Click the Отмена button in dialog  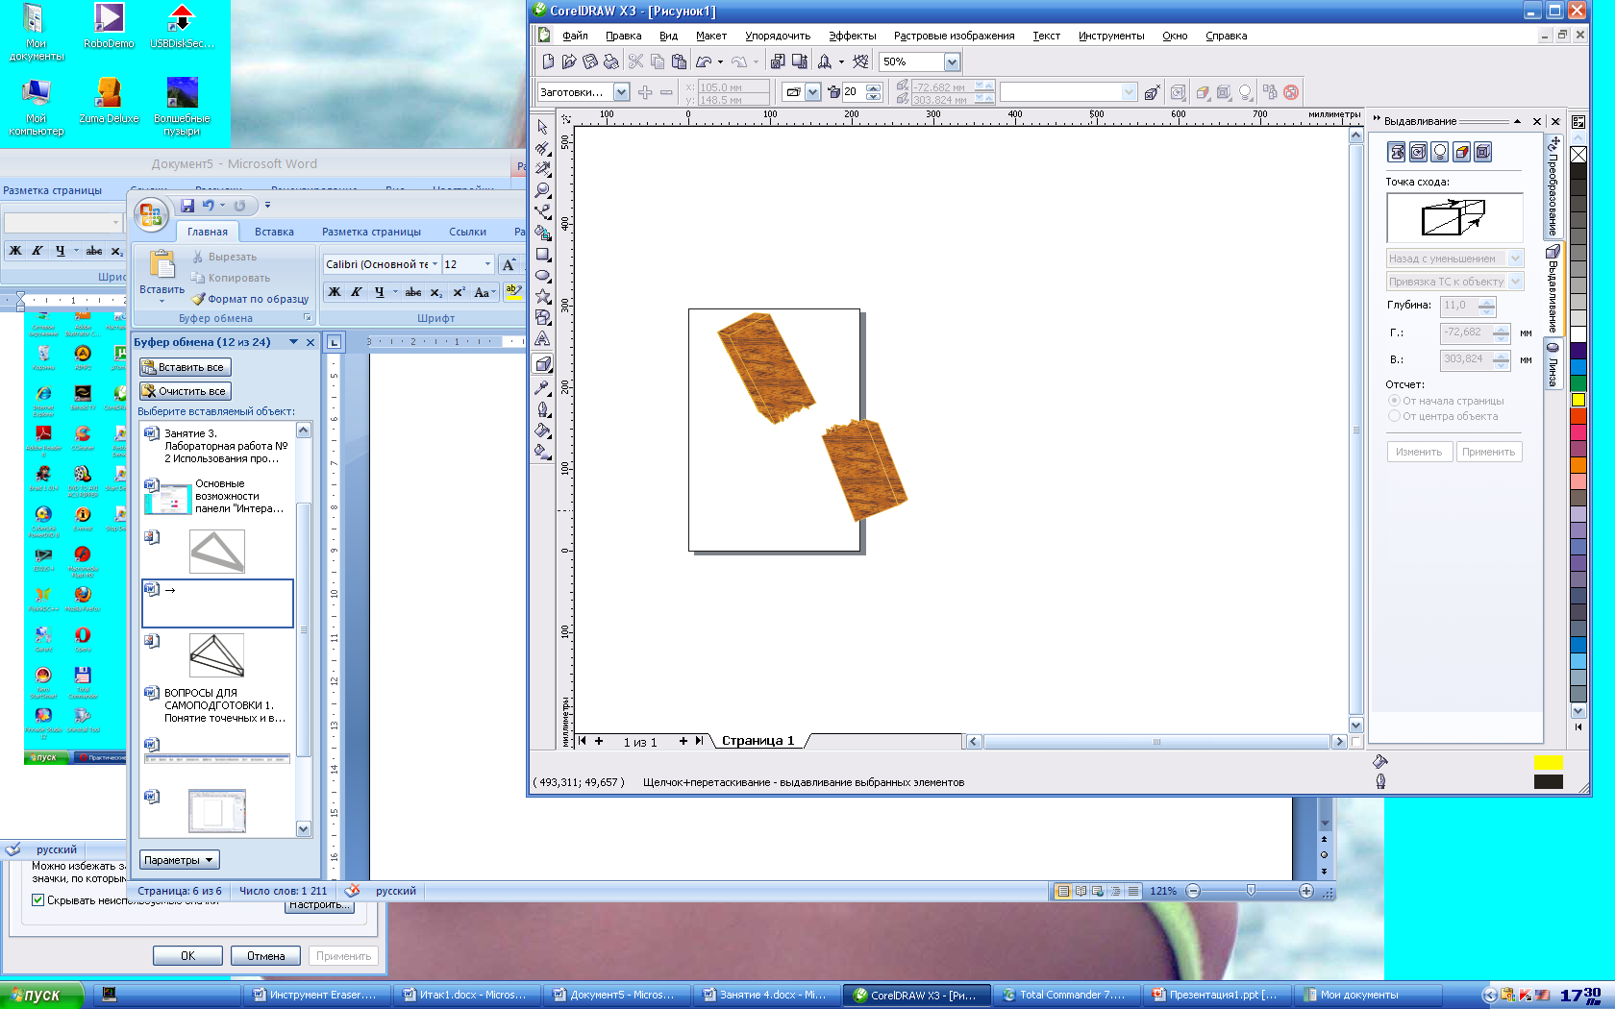pos(265,955)
